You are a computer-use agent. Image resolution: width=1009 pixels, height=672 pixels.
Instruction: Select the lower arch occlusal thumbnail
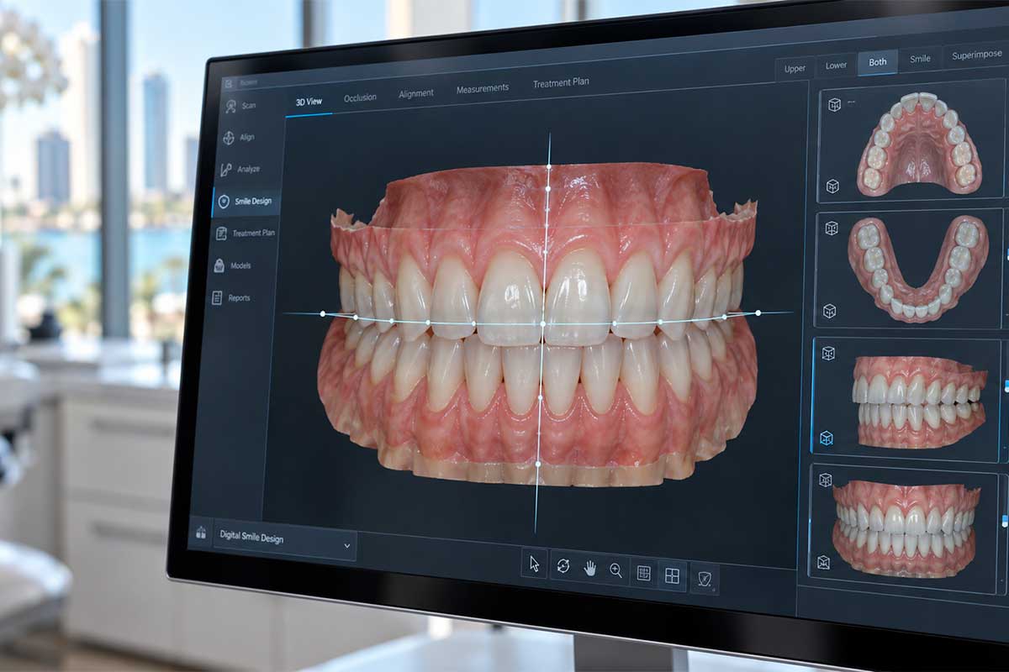[x=908, y=268]
